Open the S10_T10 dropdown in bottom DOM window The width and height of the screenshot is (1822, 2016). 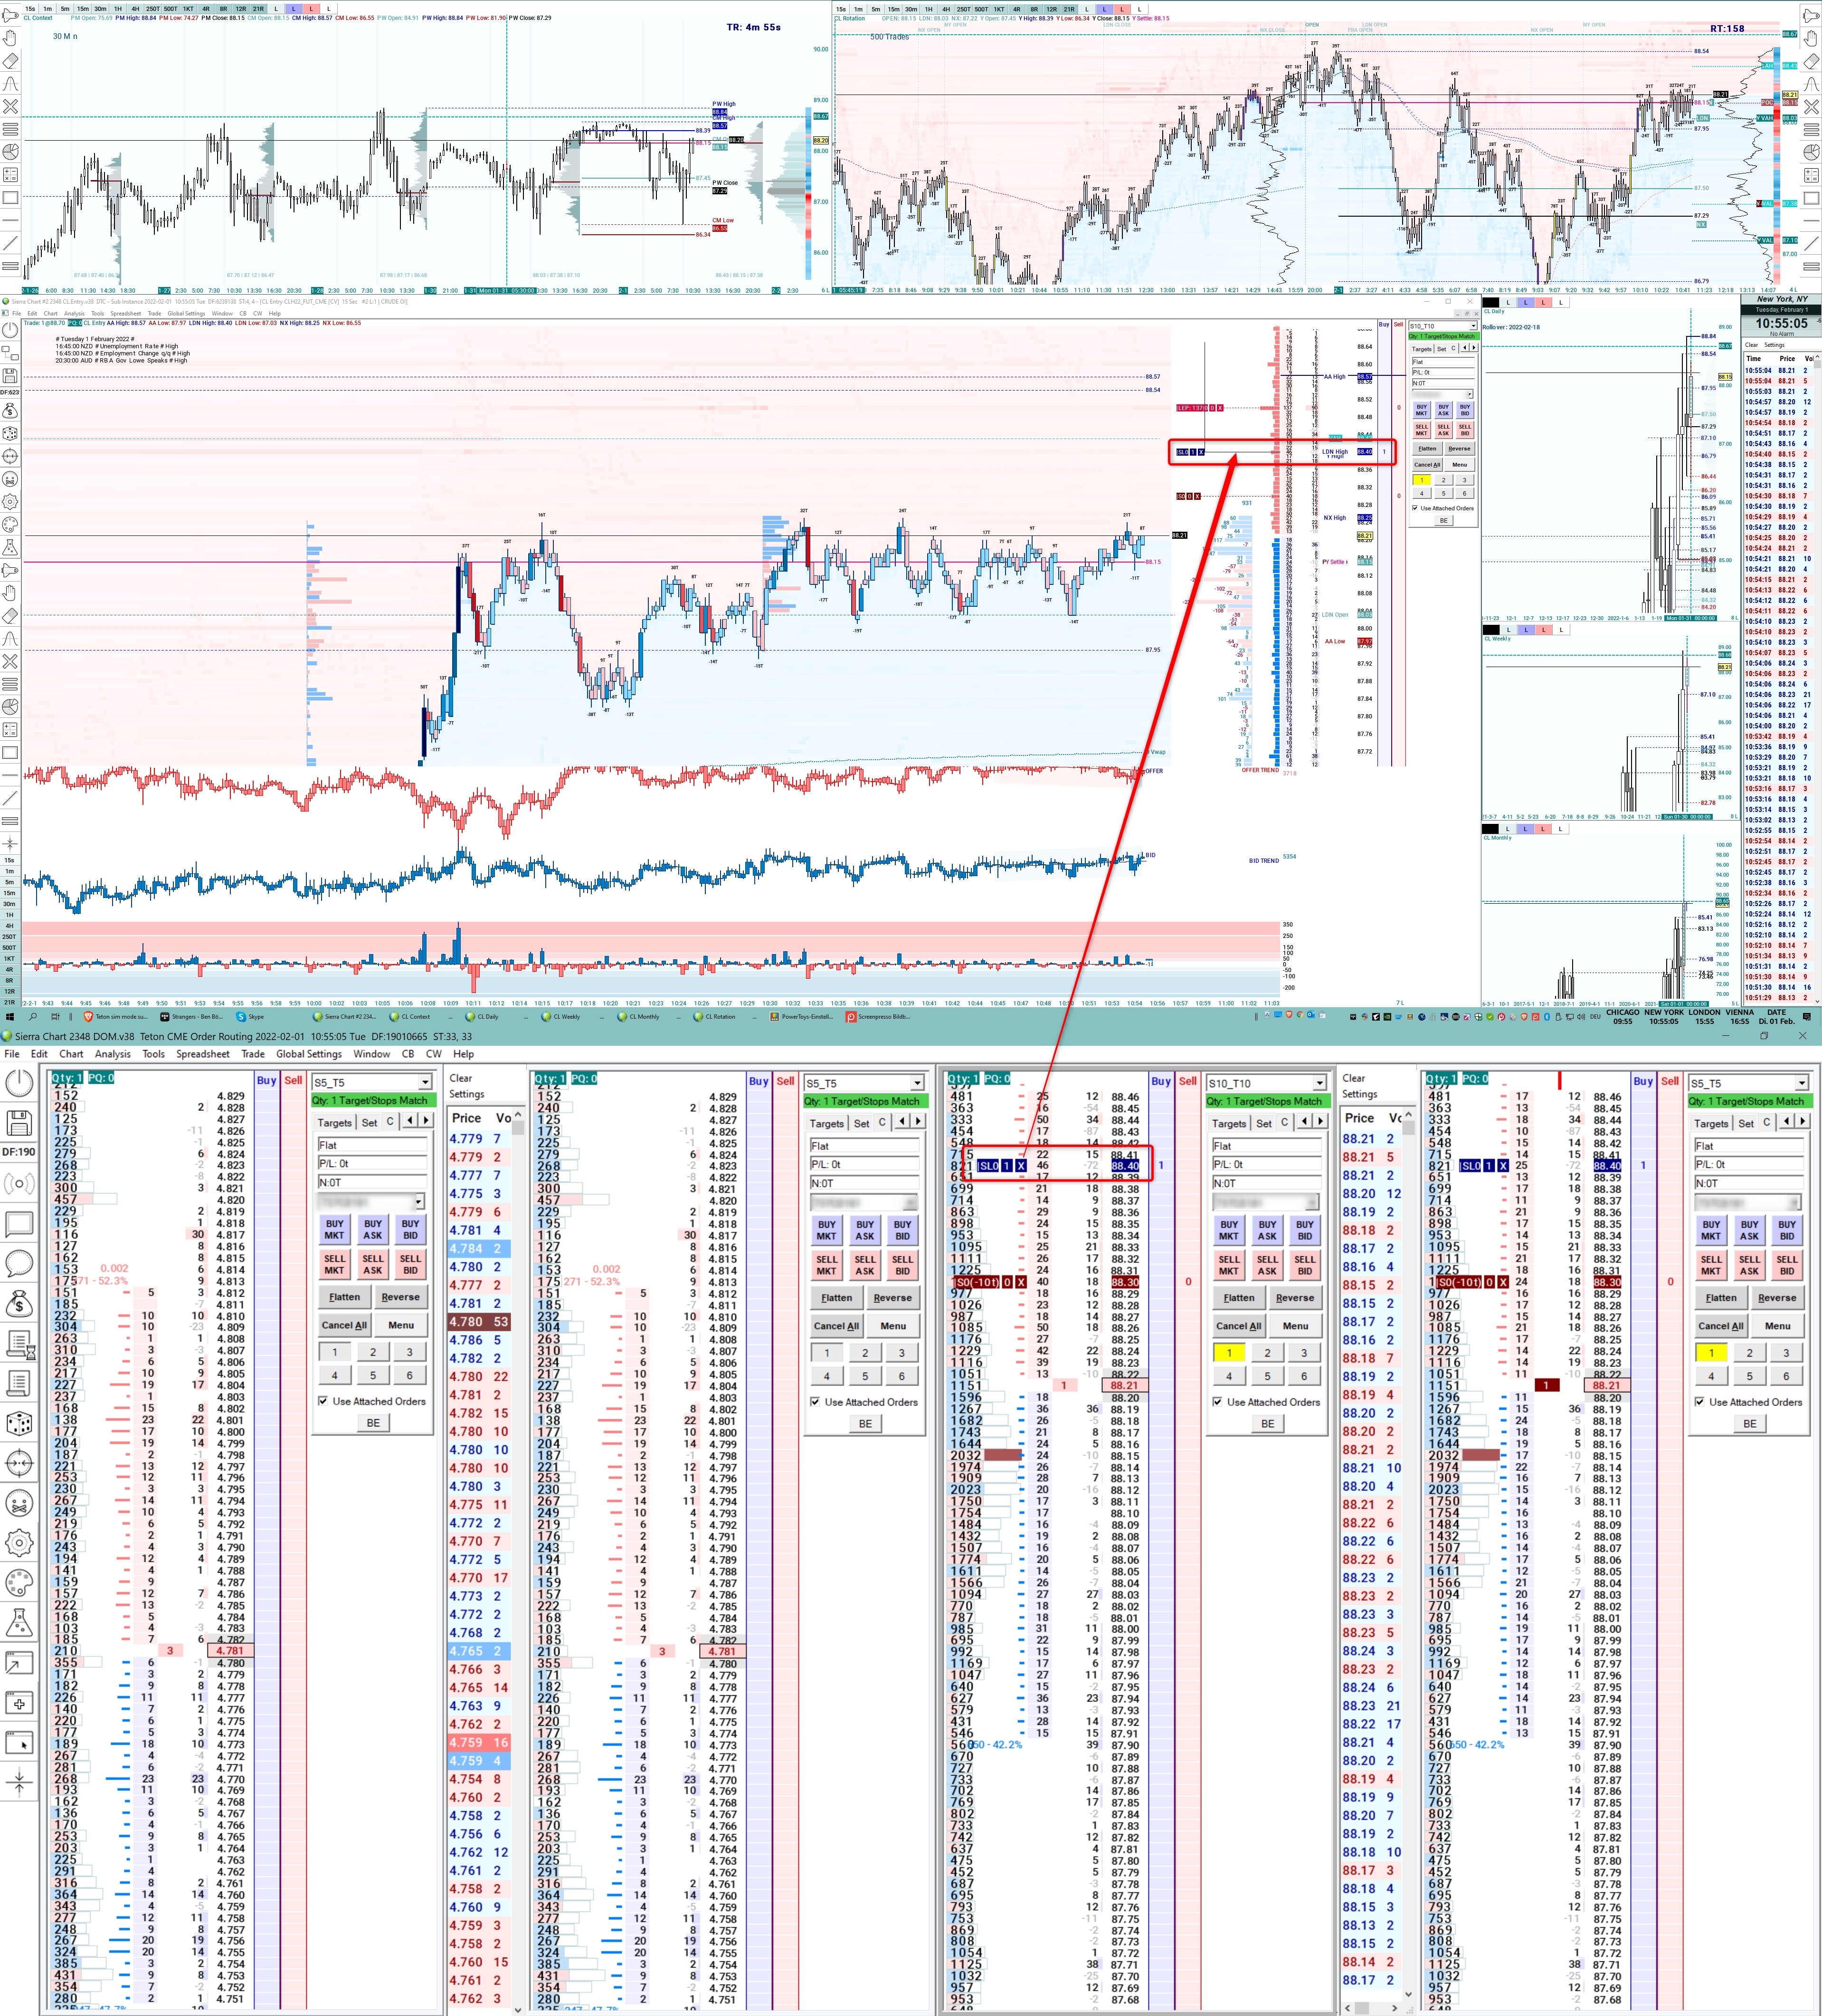[x=1319, y=1083]
